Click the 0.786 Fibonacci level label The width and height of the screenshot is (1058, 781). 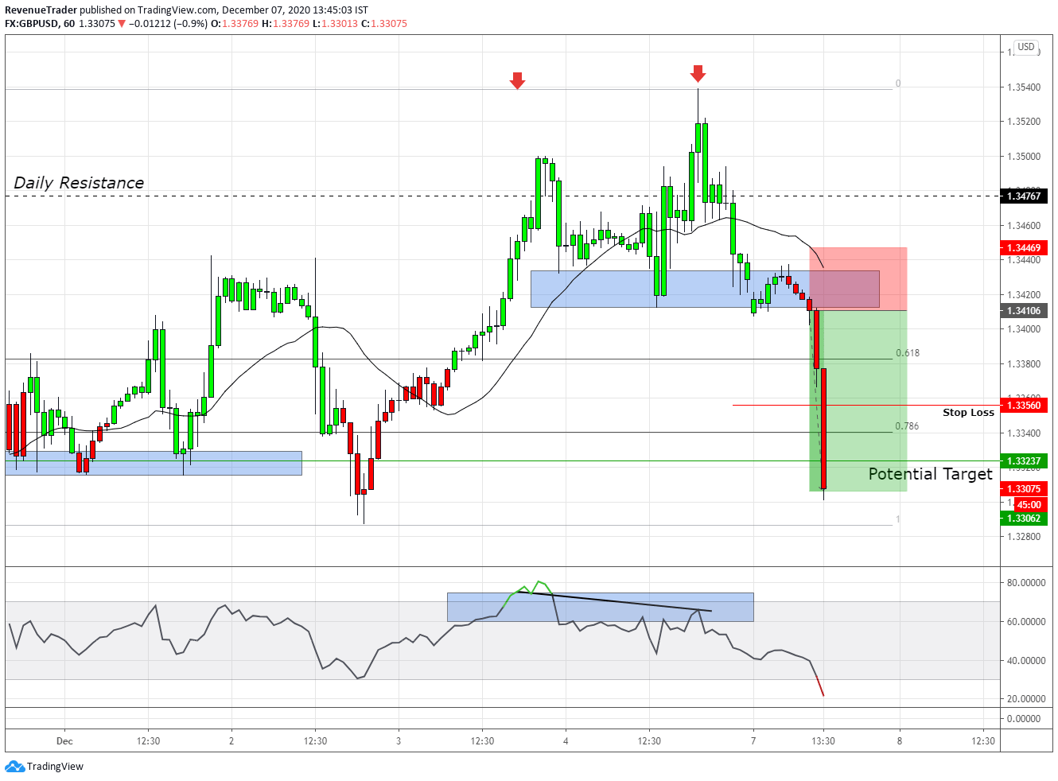click(907, 426)
